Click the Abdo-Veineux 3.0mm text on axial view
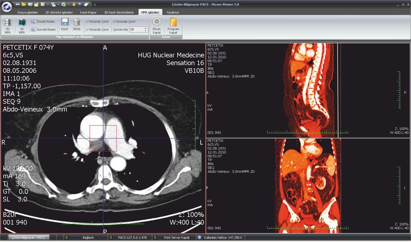411x242 pixels. point(35,109)
